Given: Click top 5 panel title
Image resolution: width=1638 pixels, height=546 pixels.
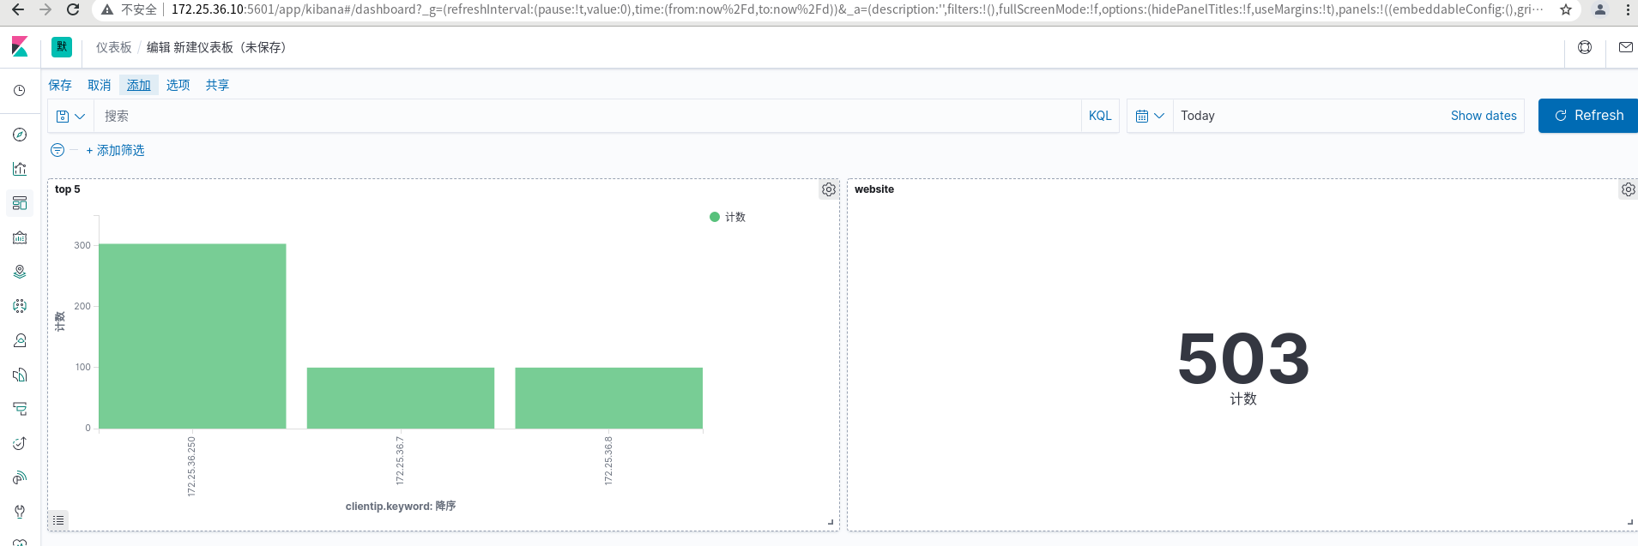Looking at the screenshot, I should pos(68,189).
